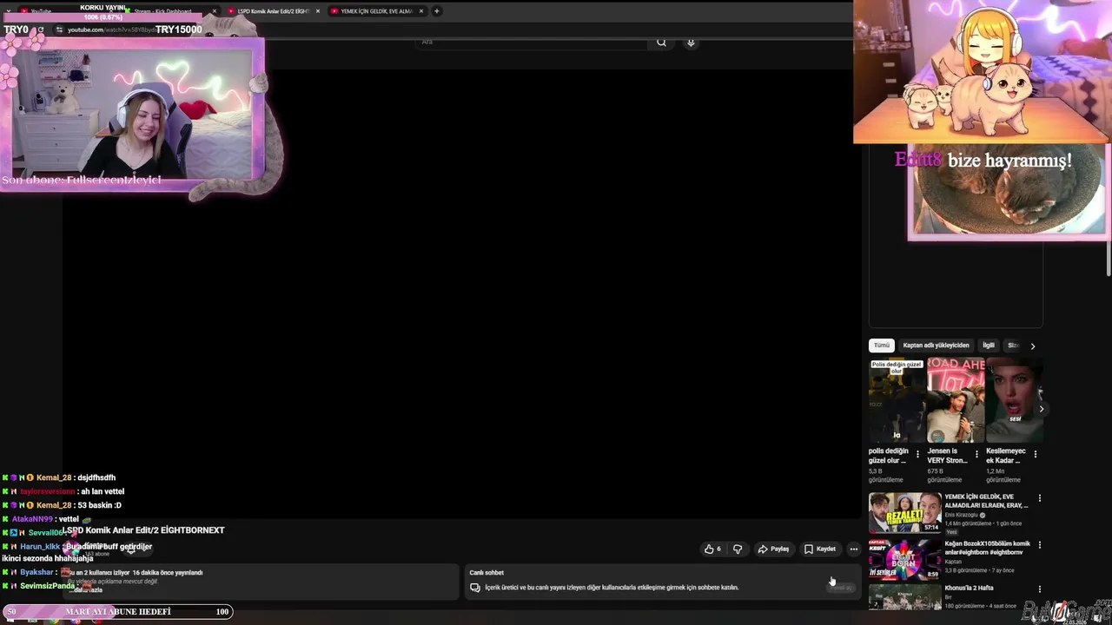Open options for YEMEK İÇİN GELDİK video
This screenshot has height=625, width=1112.
[x=1039, y=498]
